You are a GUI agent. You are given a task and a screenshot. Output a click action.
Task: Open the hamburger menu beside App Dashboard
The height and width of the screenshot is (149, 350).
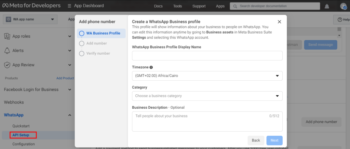[70, 6]
